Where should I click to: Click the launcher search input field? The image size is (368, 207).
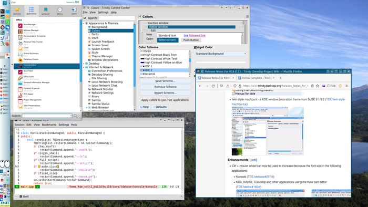point(47,116)
